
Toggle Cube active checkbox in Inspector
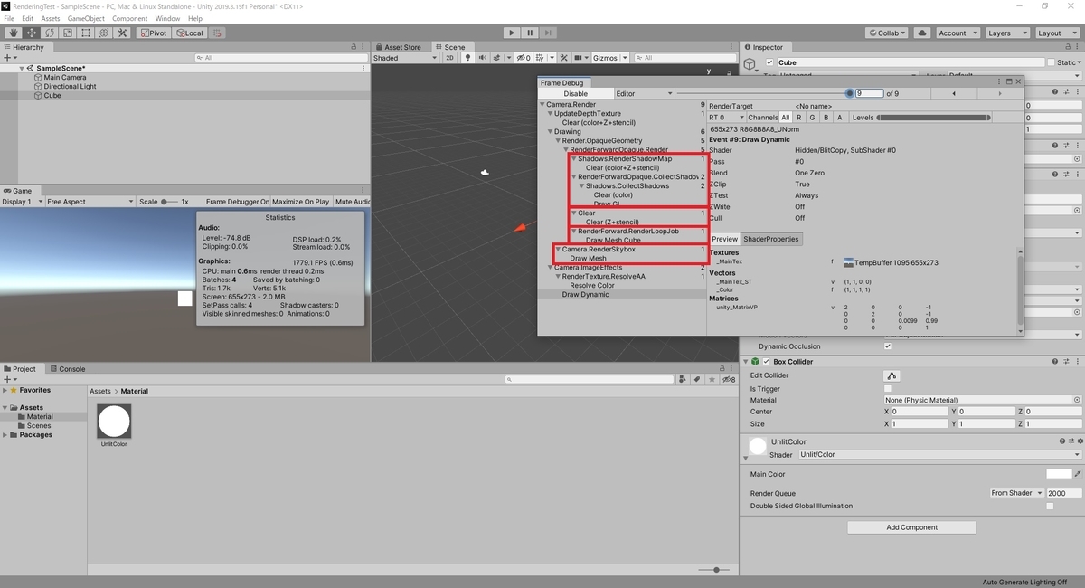point(769,62)
